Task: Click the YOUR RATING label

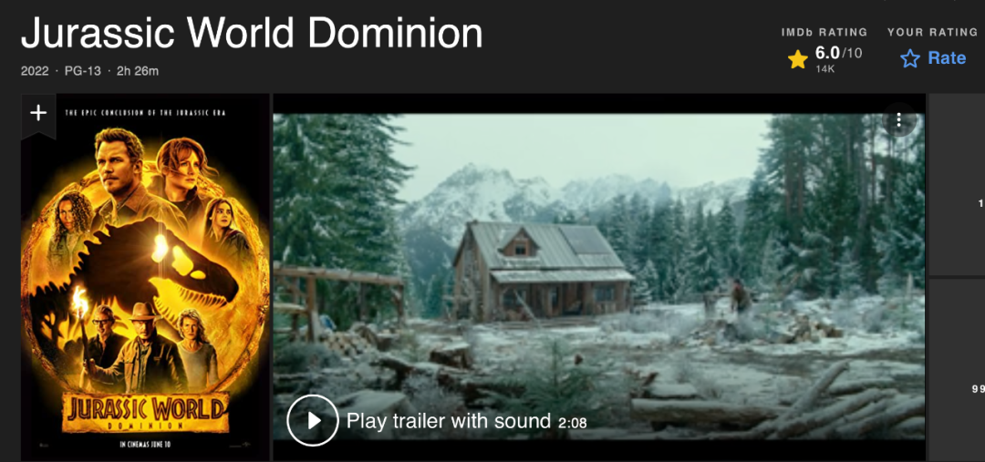Action: [x=932, y=32]
